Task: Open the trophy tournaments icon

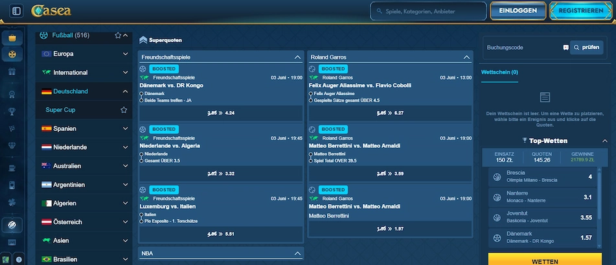Action: pos(12,111)
